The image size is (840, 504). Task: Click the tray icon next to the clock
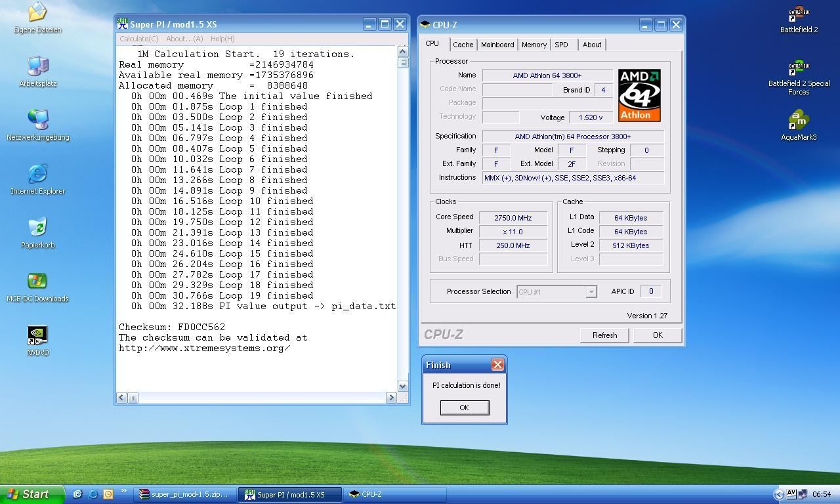point(803,494)
